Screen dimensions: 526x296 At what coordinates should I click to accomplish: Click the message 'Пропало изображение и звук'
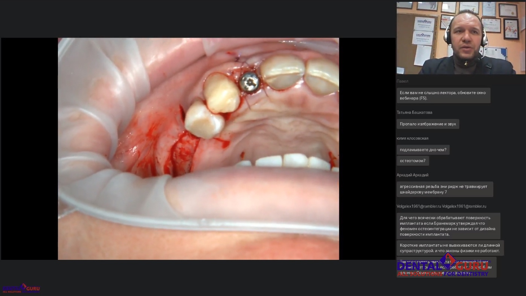427,124
